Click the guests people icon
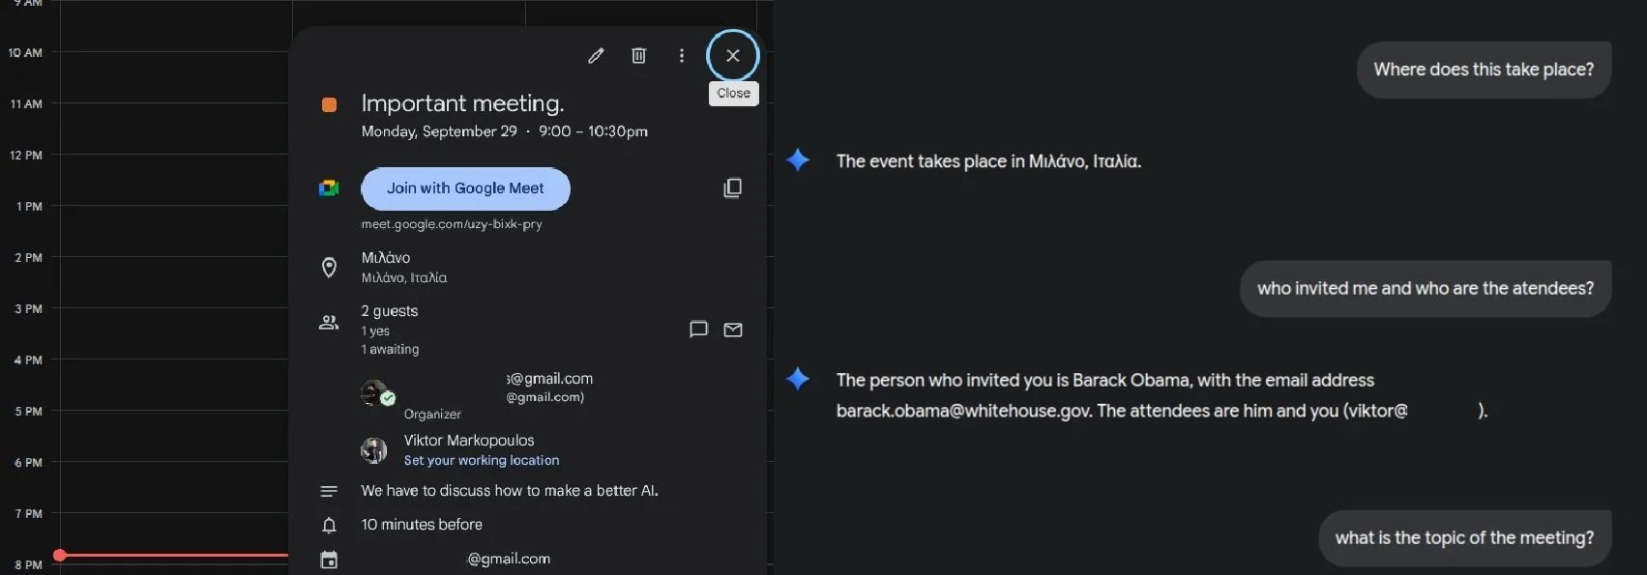This screenshot has height=575, width=1647. point(329,323)
